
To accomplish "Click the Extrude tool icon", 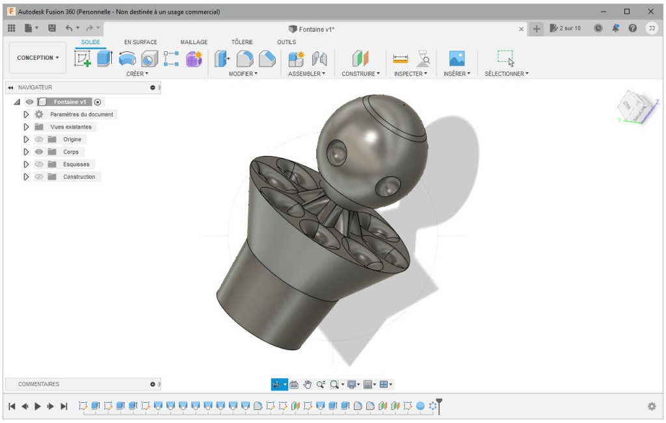I will point(105,59).
